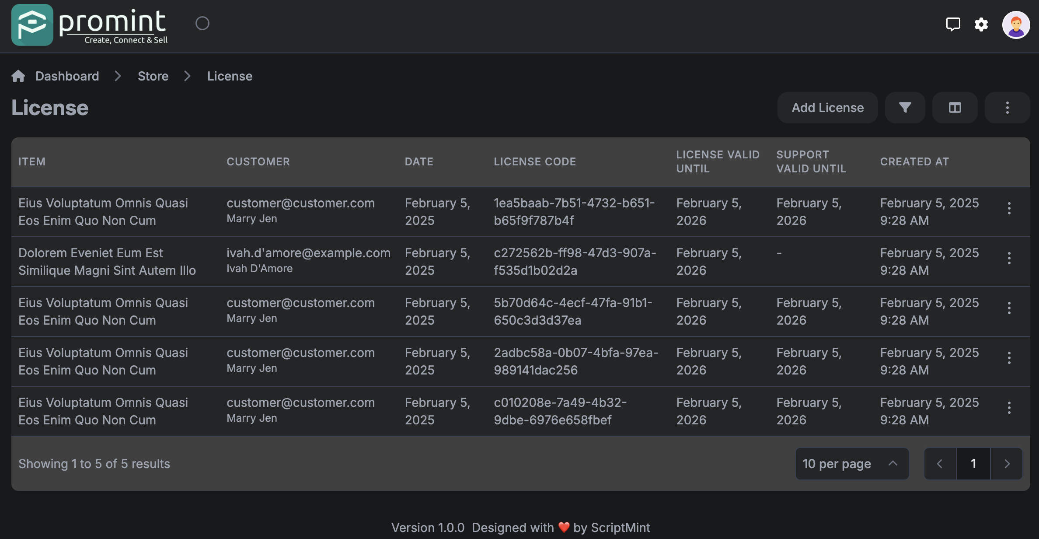Click the Add License button
The image size is (1039, 539).
click(827, 108)
